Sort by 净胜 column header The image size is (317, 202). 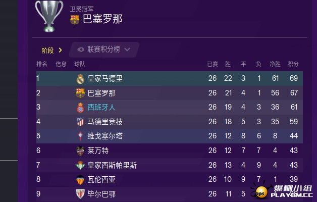pos(275,64)
